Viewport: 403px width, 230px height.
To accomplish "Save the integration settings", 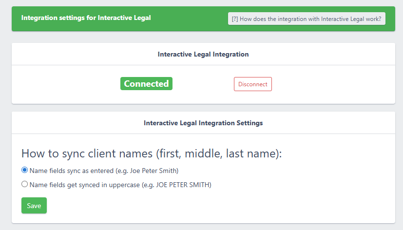I will [x=34, y=205].
